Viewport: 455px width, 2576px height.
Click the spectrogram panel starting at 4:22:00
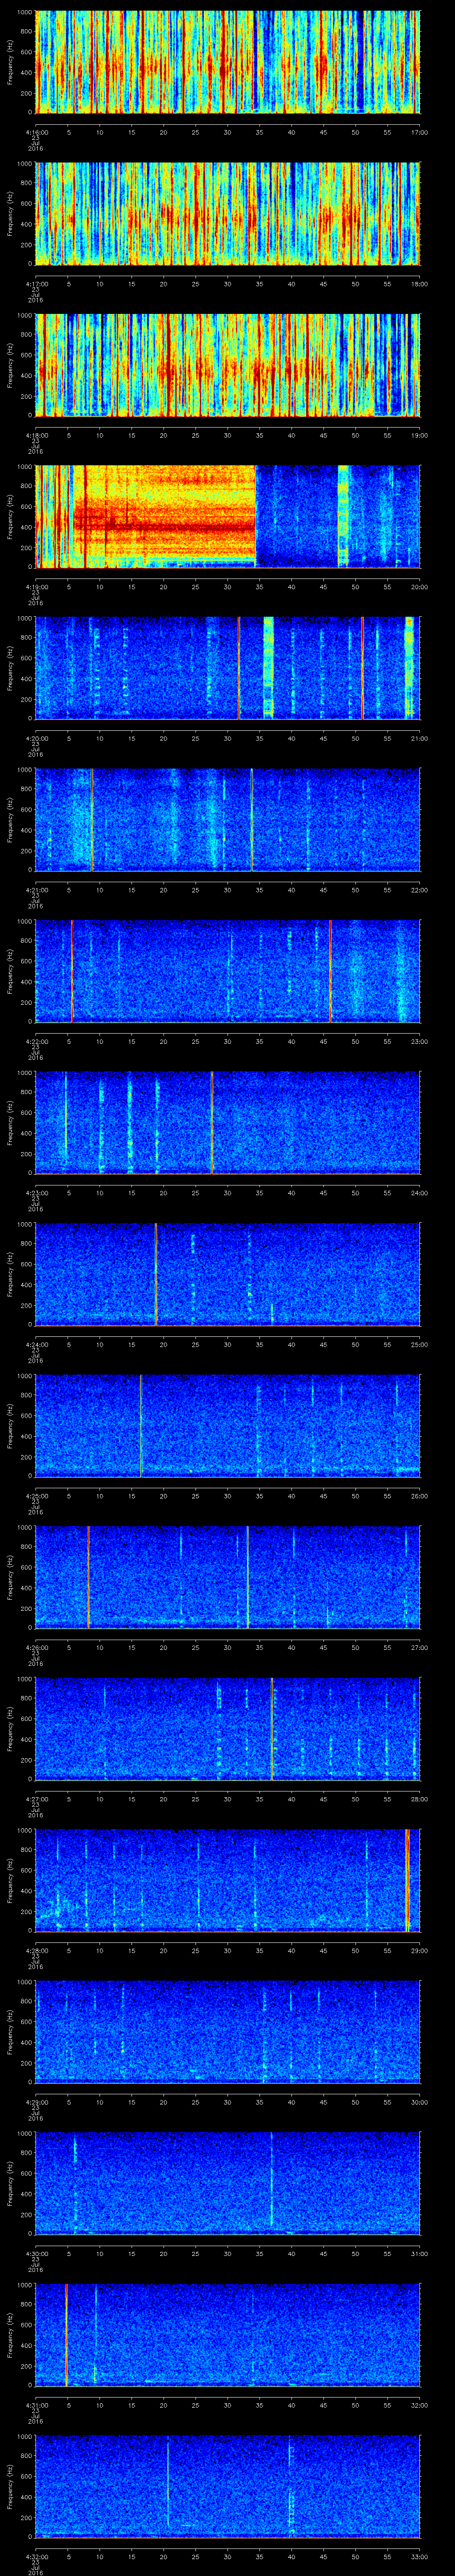228,971
